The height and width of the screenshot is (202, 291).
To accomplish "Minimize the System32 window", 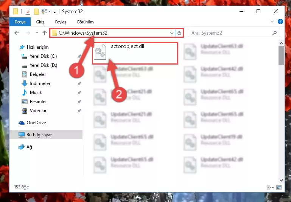I will click(x=241, y=11).
